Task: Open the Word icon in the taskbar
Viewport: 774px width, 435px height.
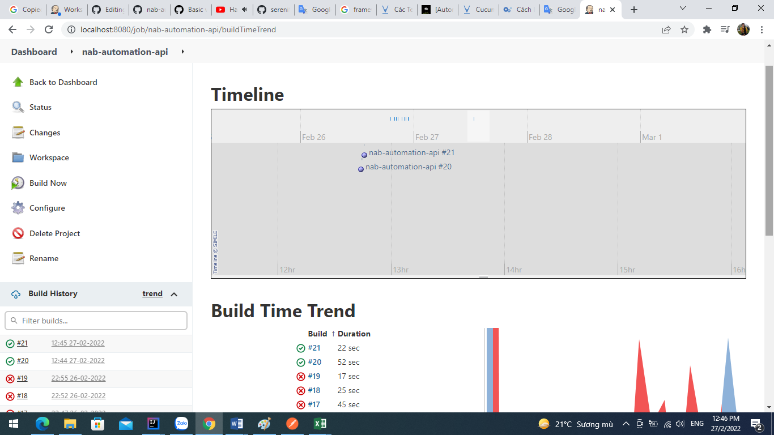Action: pyautogui.click(x=237, y=424)
